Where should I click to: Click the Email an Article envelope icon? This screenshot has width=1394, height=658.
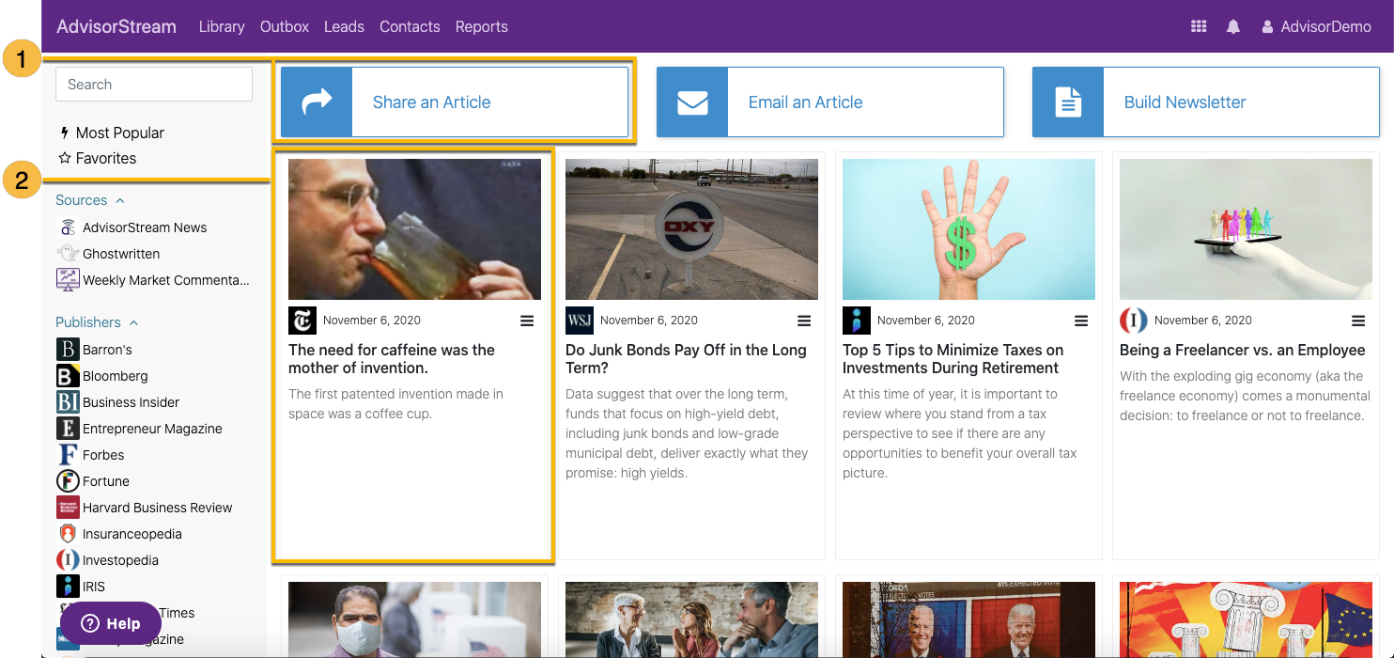point(692,102)
